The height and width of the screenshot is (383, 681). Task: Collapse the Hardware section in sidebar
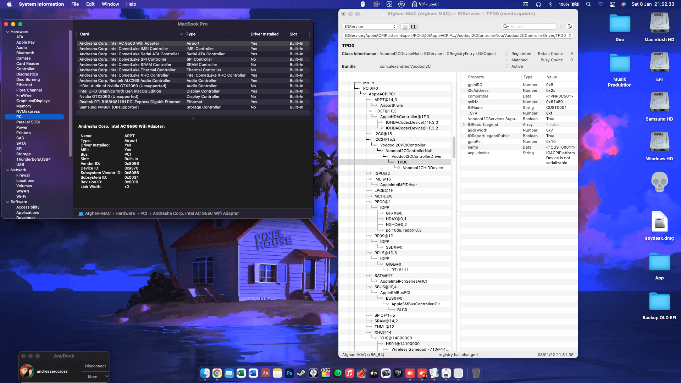(8, 32)
